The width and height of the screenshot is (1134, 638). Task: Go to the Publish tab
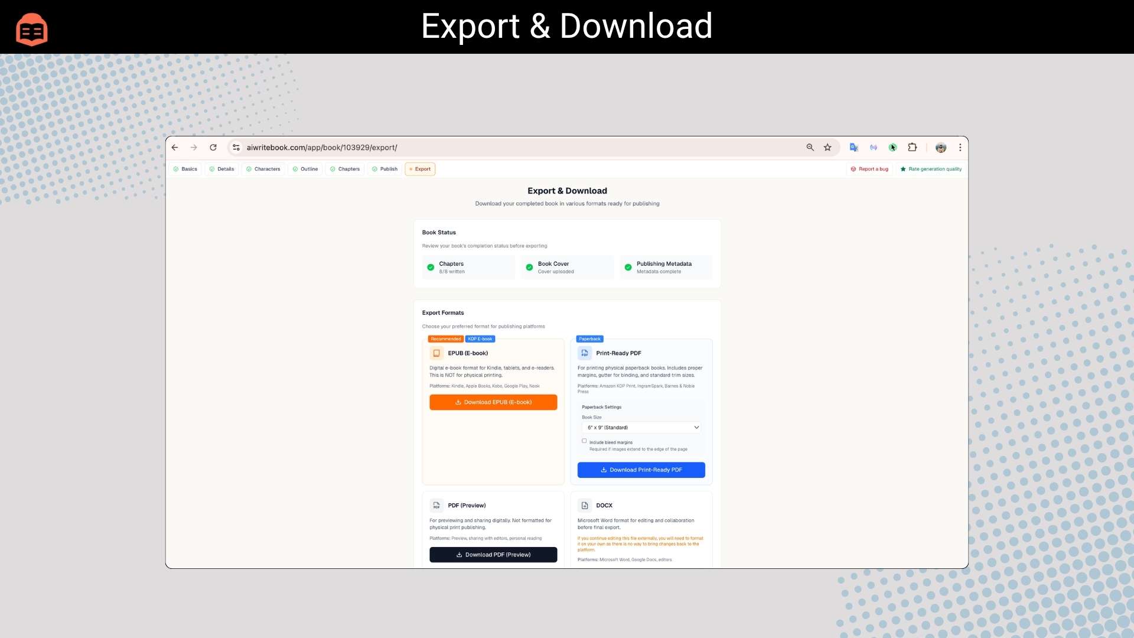click(384, 169)
